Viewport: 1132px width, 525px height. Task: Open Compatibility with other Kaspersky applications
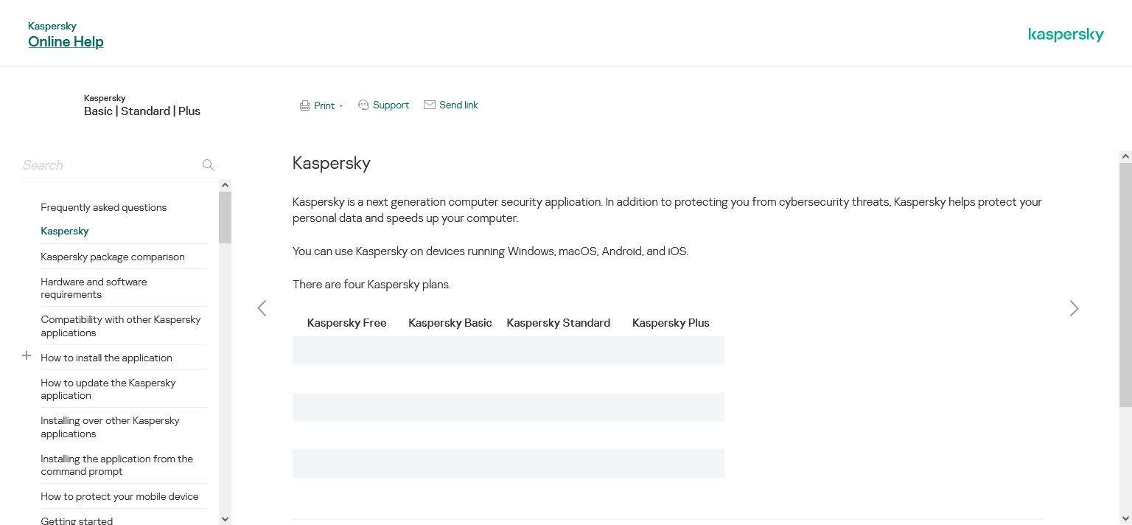click(x=121, y=326)
